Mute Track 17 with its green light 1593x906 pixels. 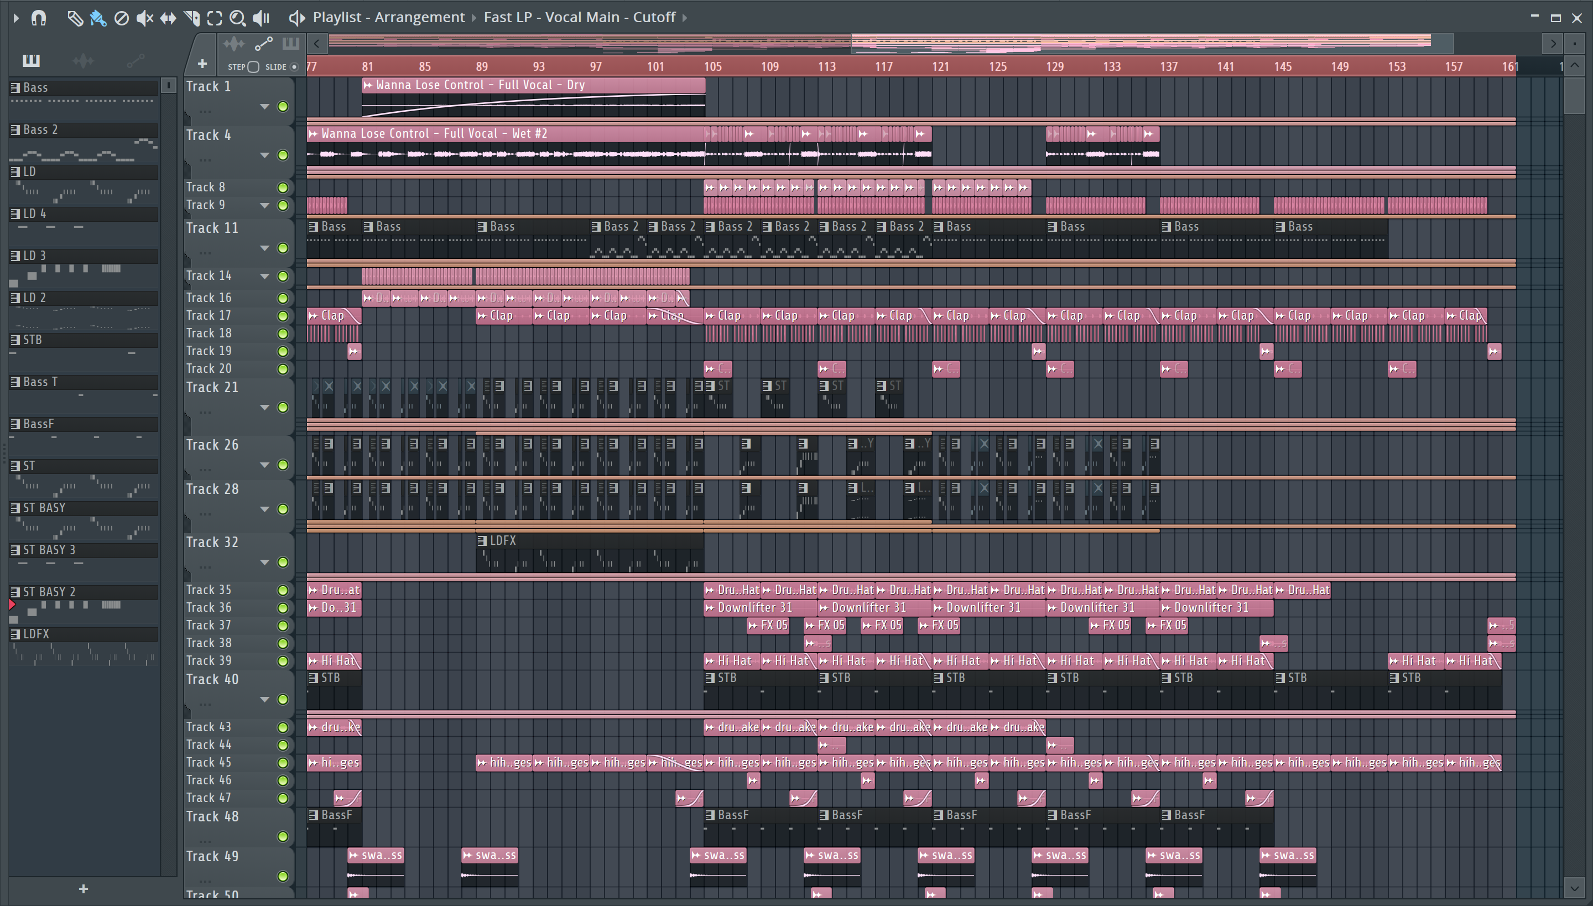coord(283,315)
